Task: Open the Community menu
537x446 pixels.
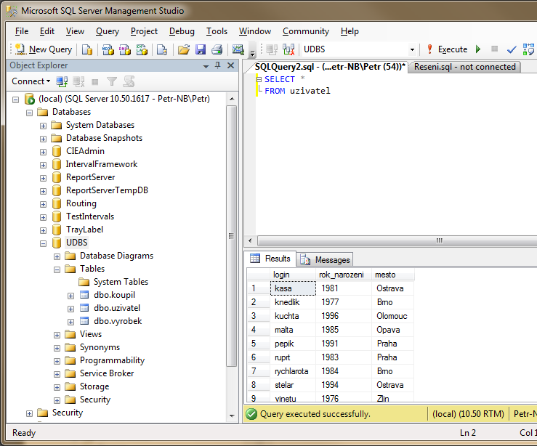Action: [x=305, y=31]
